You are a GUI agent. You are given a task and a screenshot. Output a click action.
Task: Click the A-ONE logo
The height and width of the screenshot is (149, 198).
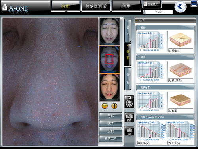point(15,8)
